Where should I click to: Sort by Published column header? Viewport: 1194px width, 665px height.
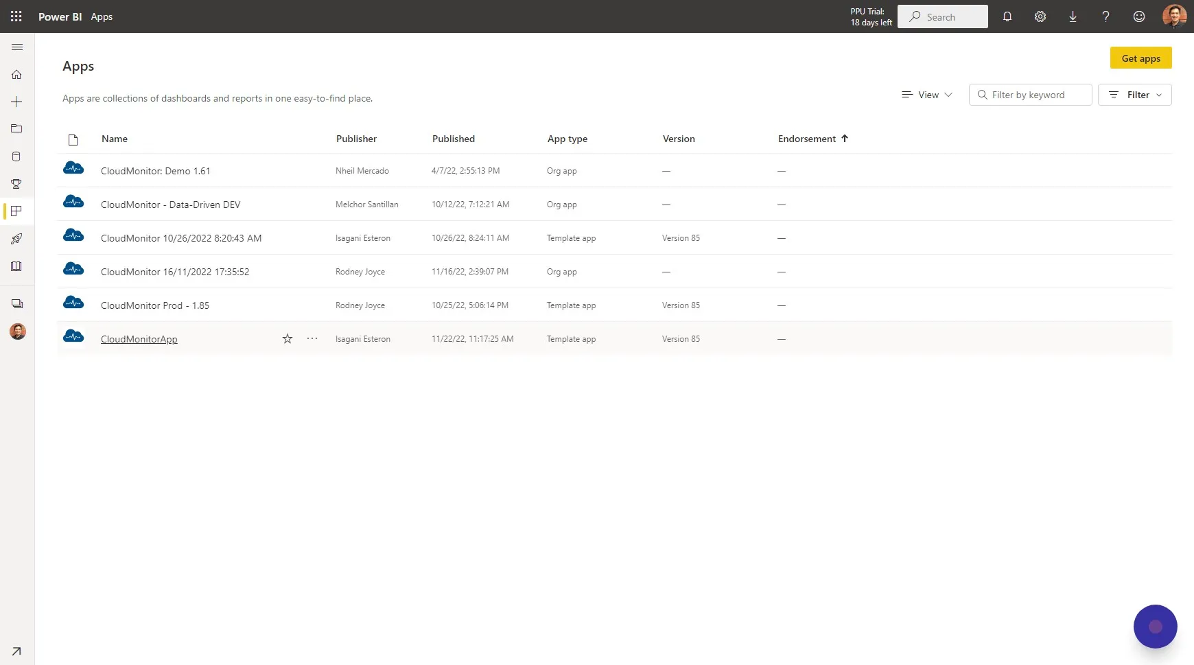(x=454, y=139)
